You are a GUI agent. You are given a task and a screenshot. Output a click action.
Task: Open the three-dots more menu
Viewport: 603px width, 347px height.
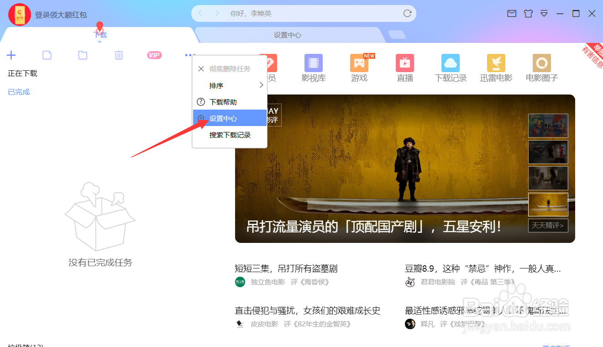tap(190, 55)
